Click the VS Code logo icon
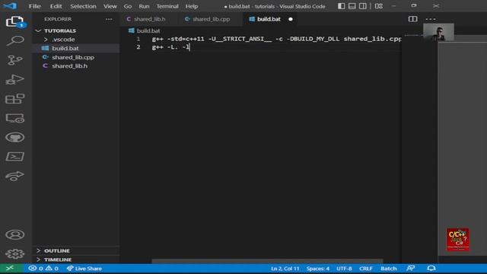The width and height of the screenshot is (487, 274). click(x=10, y=6)
